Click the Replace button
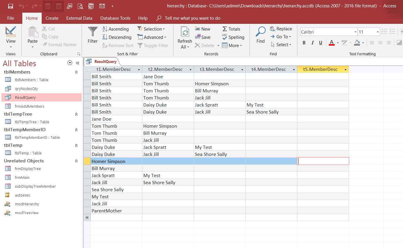 (281, 29)
